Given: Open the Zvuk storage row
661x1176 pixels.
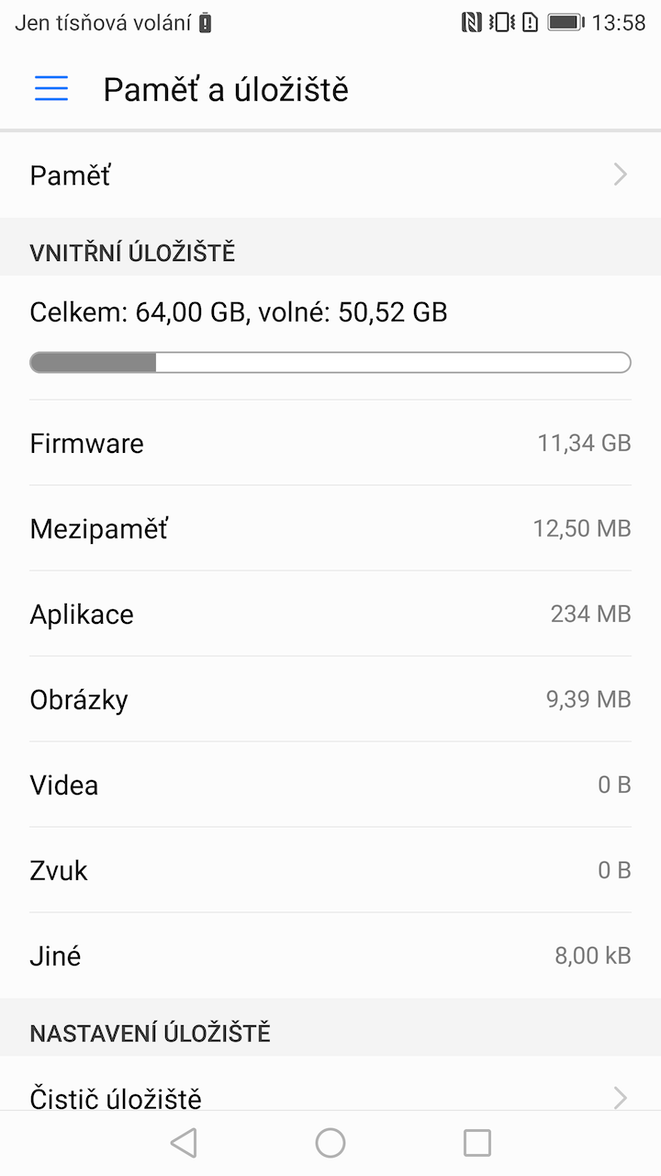Looking at the screenshot, I should click(330, 870).
